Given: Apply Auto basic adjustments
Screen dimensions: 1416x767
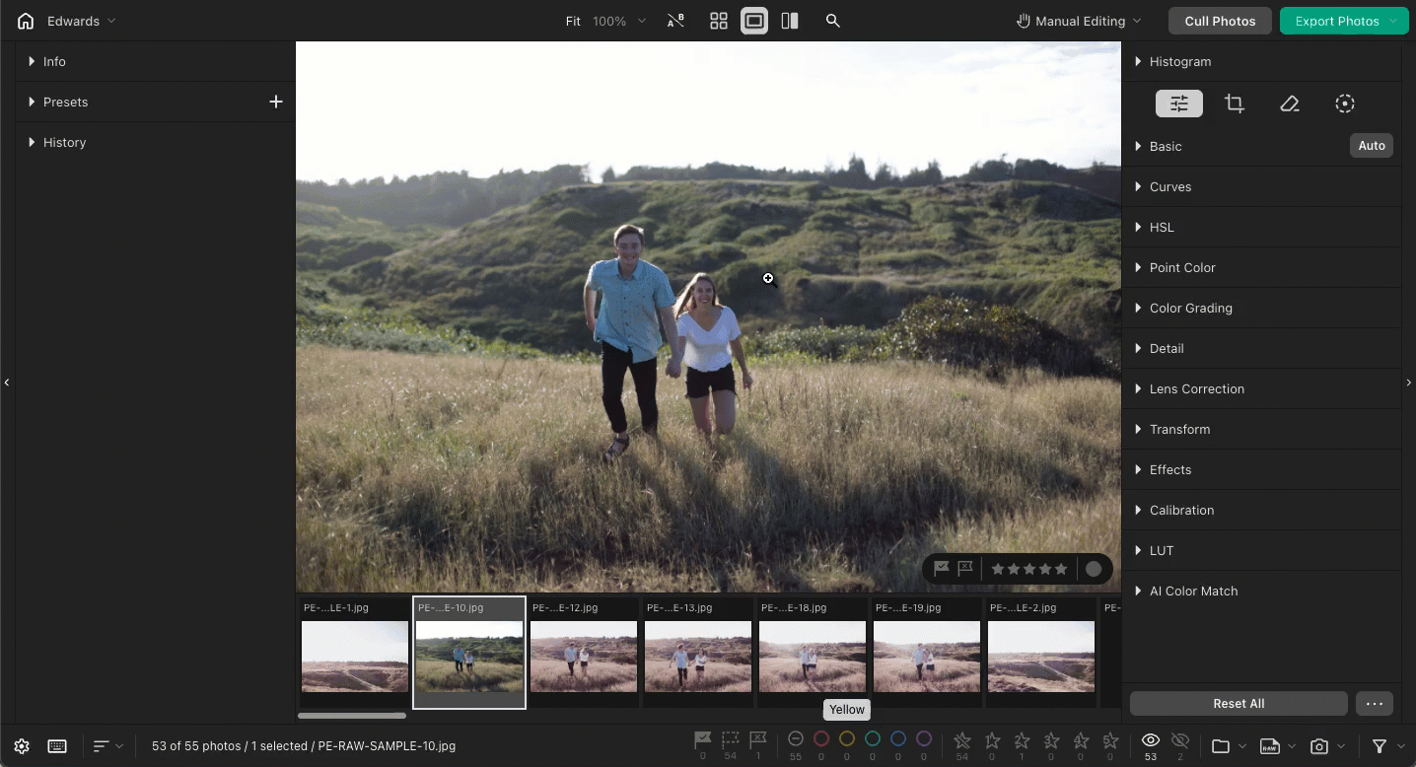Looking at the screenshot, I should click(x=1372, y=146).
